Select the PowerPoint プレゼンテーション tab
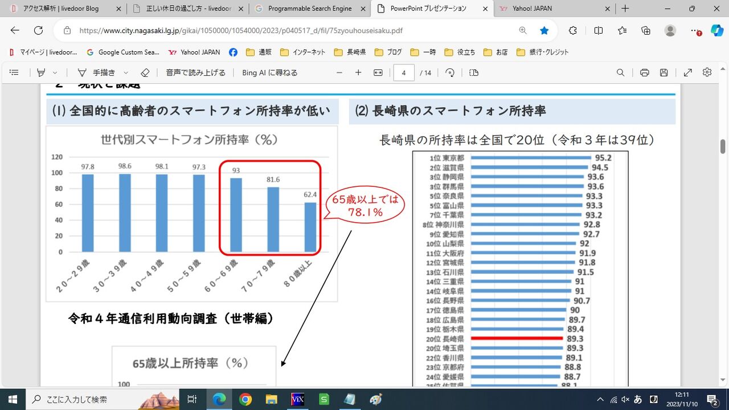 (432, 9)
